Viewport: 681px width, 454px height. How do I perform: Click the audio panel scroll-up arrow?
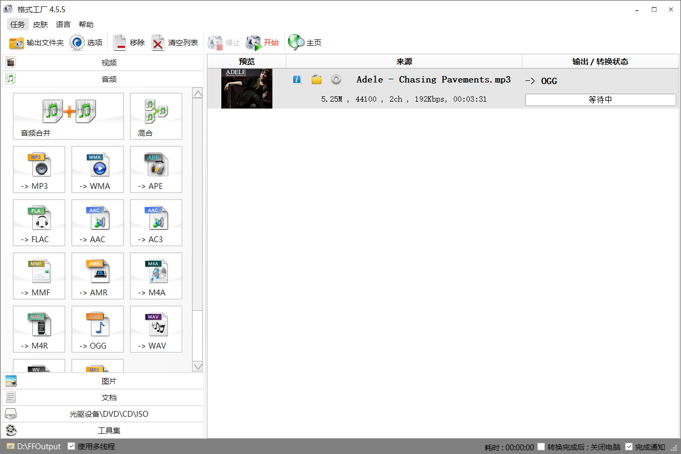[198, 94]
